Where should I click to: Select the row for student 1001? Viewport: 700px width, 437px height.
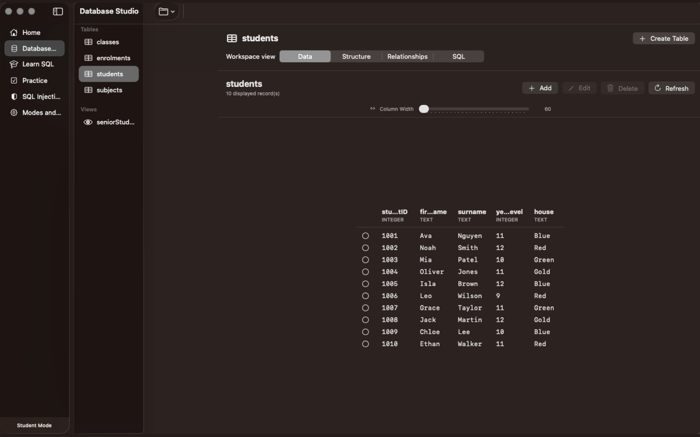coord(366,236)
